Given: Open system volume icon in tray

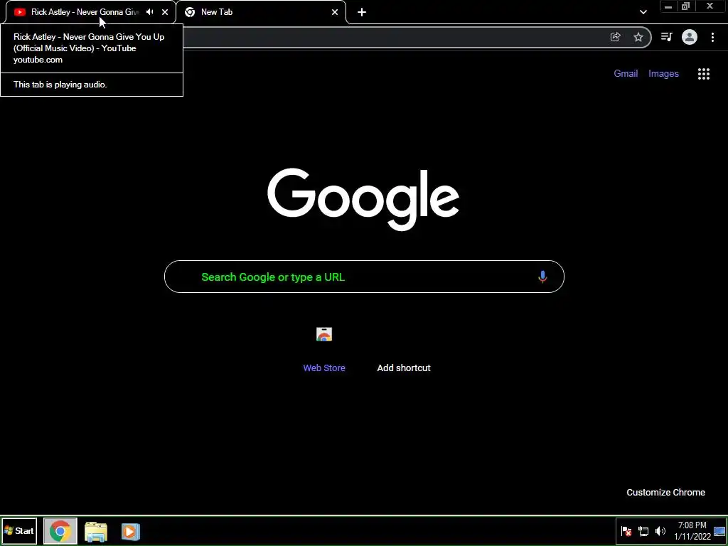Looking at the screenshot, I should pyautogui.click(x=660, y=531).
